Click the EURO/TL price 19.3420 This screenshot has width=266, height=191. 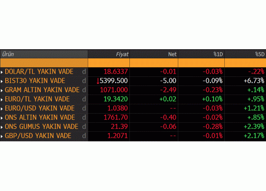116,99
